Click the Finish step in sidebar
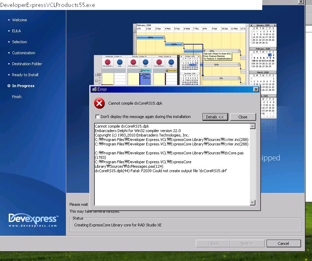Image resolution: width=312 pixels, height=261 pixels. pyautogui.click(x=17, y=97)
